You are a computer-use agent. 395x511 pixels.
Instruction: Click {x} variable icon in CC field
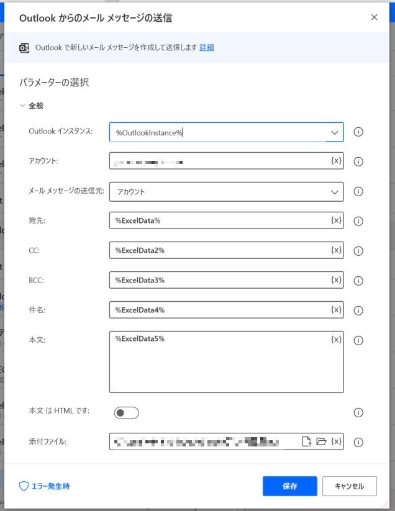[x=336, y=250]
